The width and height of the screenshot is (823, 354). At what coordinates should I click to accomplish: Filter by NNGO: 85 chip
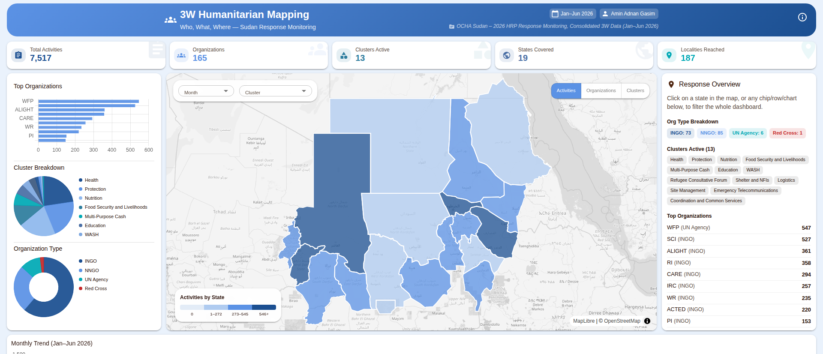click(712, 133)
